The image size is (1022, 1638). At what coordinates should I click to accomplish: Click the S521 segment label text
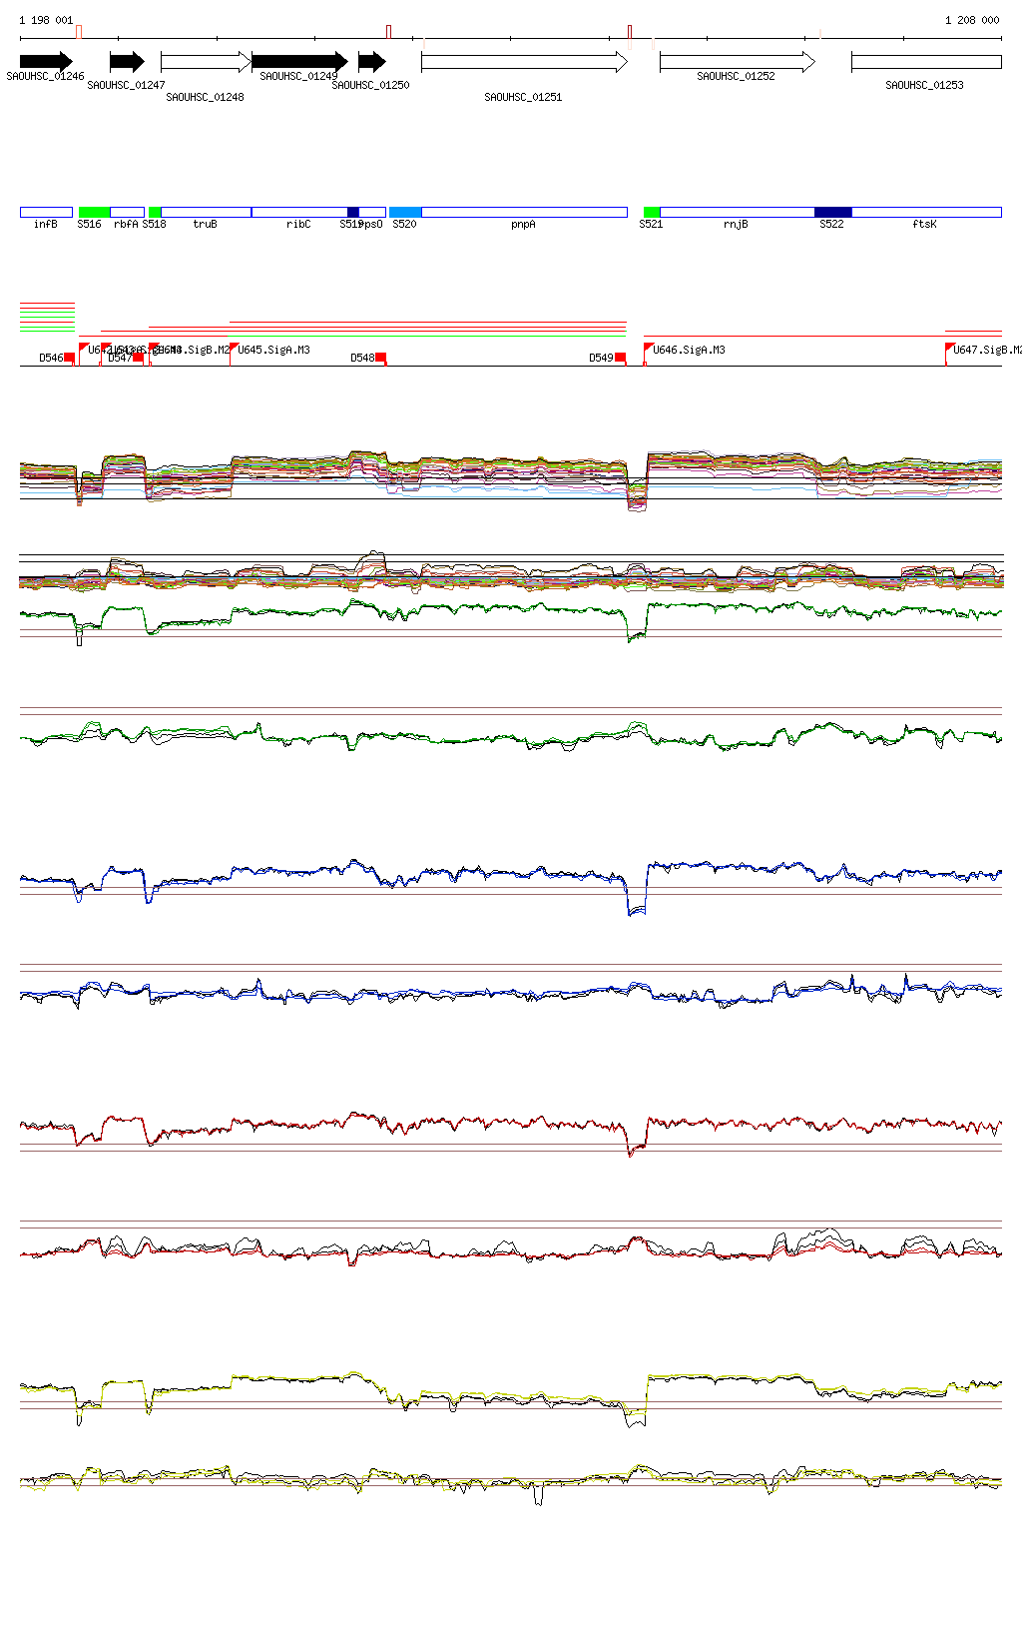[651, 224]
